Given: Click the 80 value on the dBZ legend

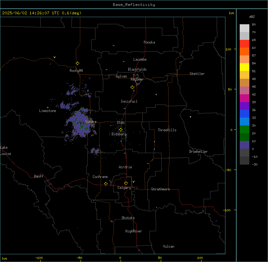Looking at the screenshot, I should pyautogui.click(x=254, y=25).
